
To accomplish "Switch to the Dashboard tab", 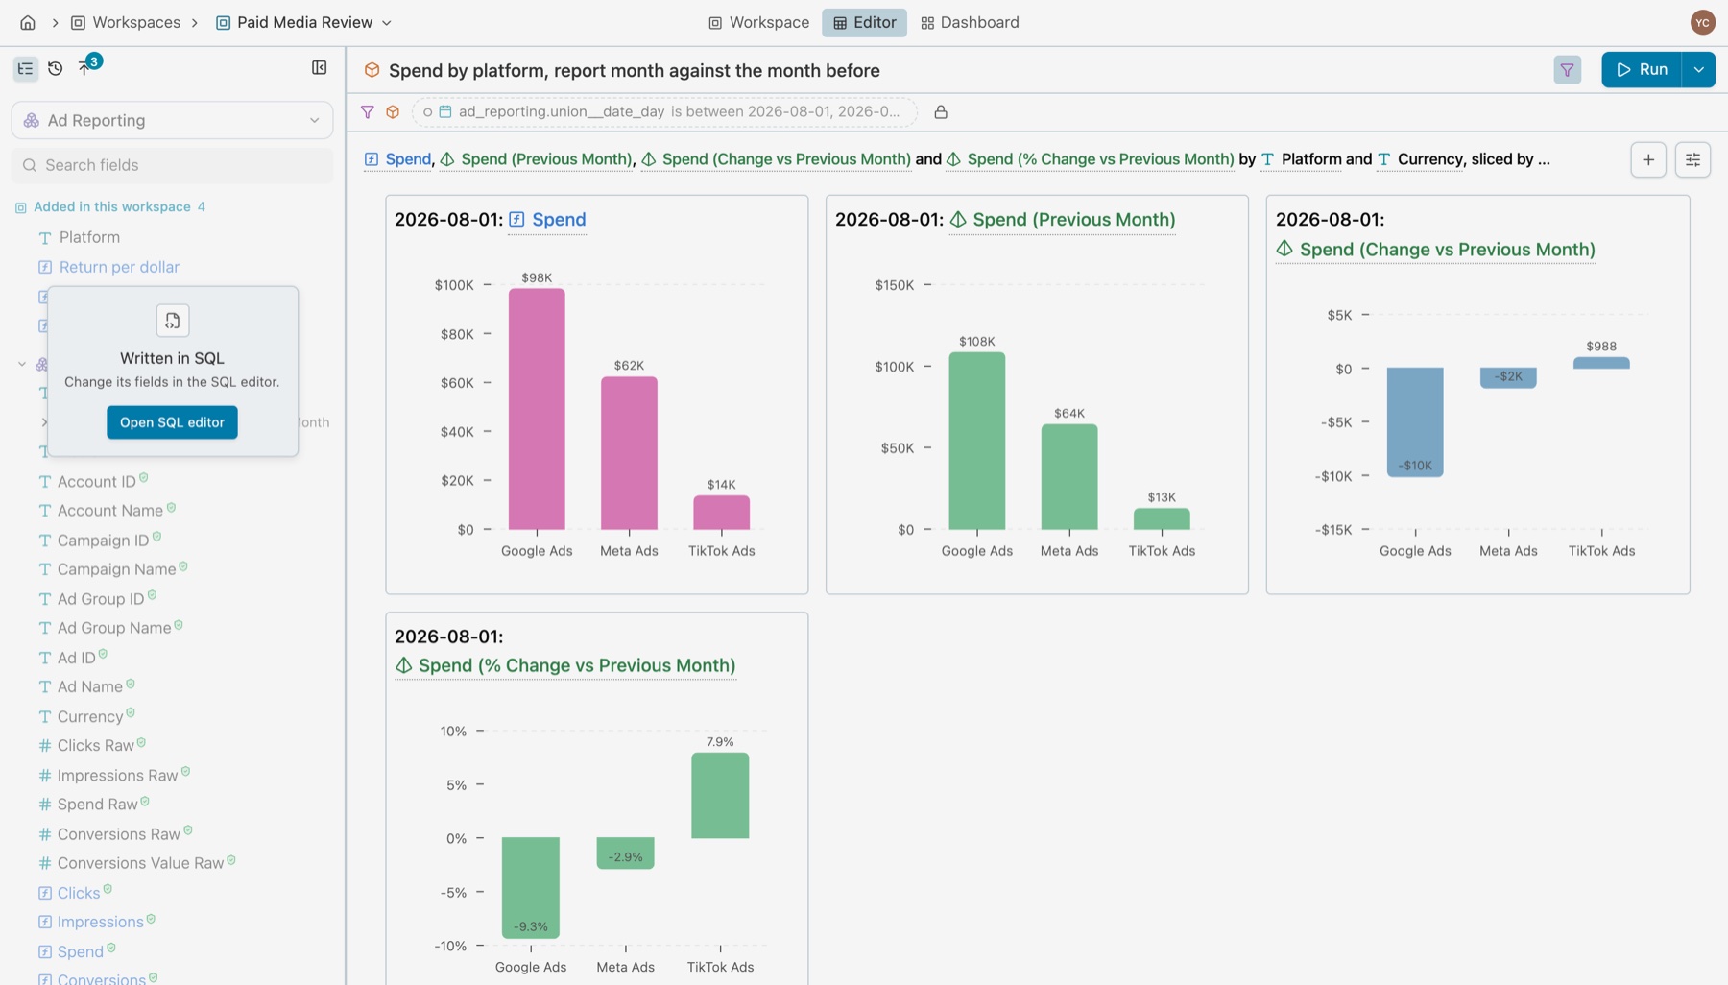I will tap(970, 22).
